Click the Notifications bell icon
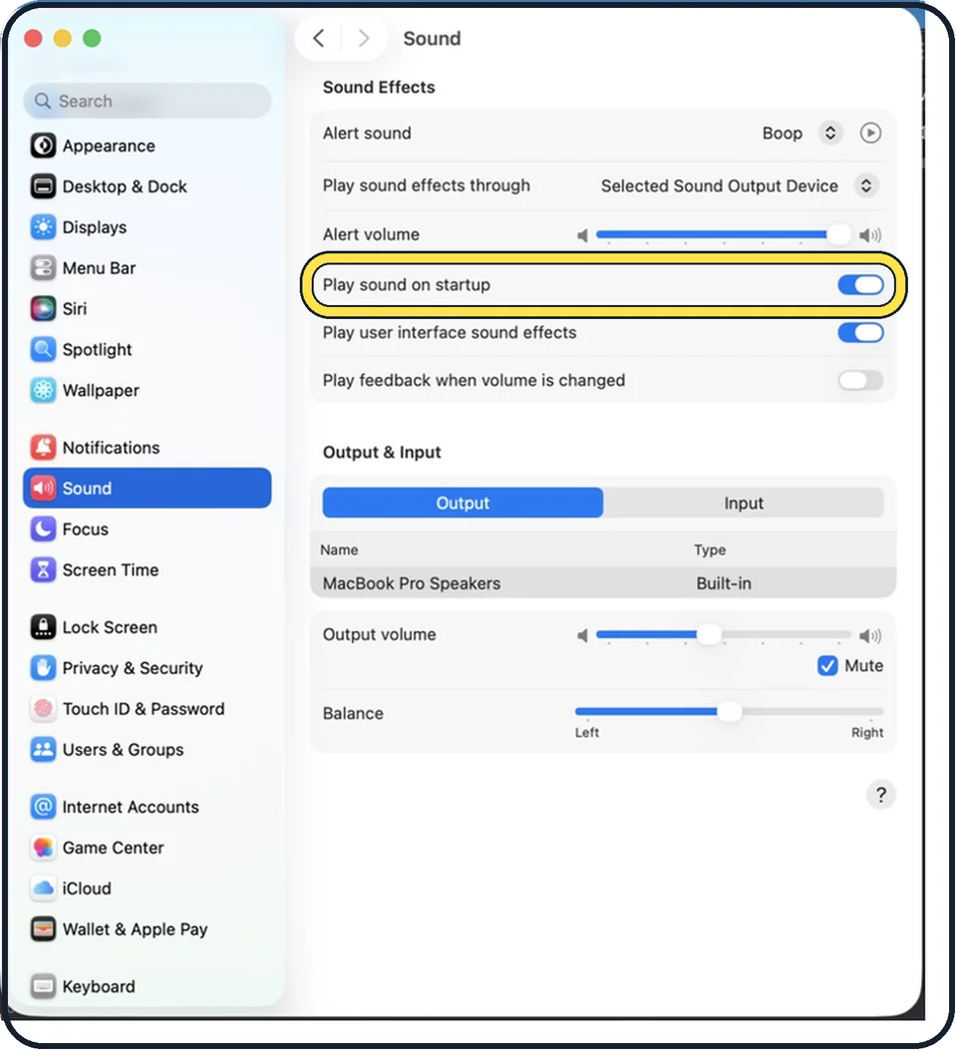957x1051 pixels. coord(43,447)
